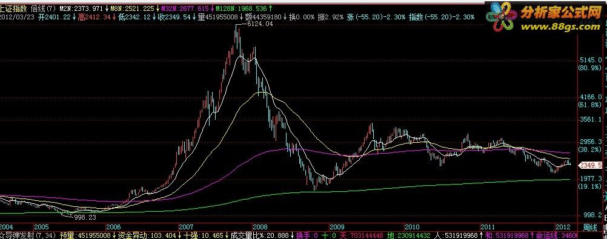The image size is (607, 239).
Task: Click the high price 高2412.34
Action: coord(94,17)
